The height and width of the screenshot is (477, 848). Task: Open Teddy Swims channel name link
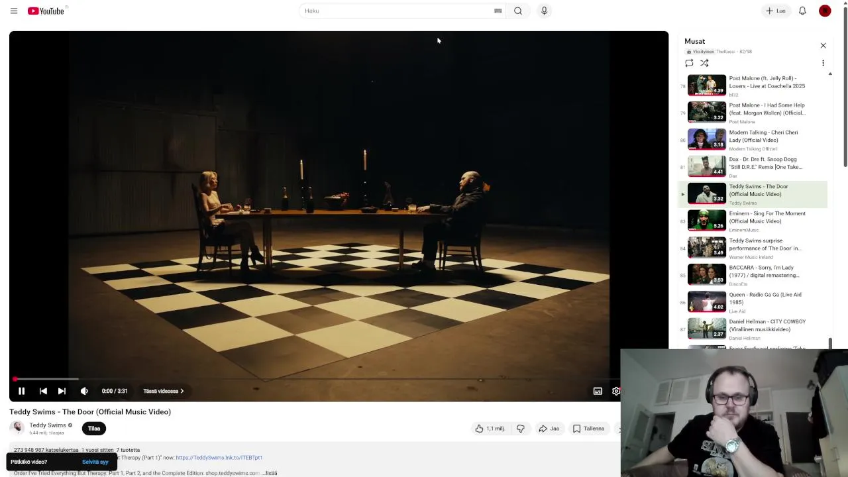[48, 425]
